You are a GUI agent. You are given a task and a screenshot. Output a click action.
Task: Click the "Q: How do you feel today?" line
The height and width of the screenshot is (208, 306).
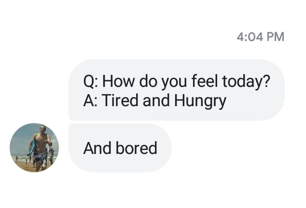[176, 81]
